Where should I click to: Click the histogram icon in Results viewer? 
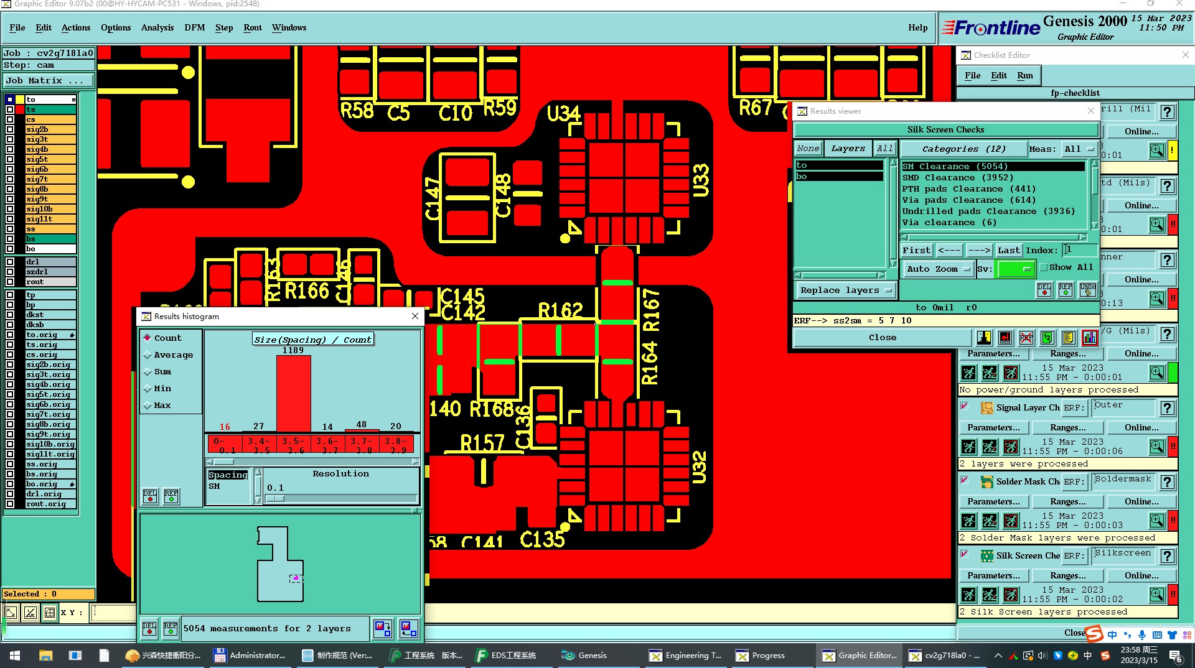[1090, 338]
